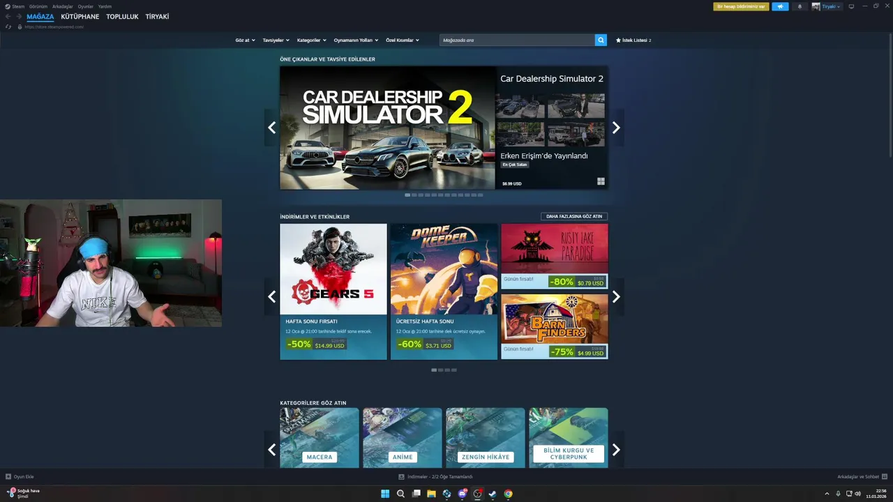The height and width of the screenshot is (502, 893).
Task: Open the Gears 5 weekend deal card
Action: pos(333,291)
